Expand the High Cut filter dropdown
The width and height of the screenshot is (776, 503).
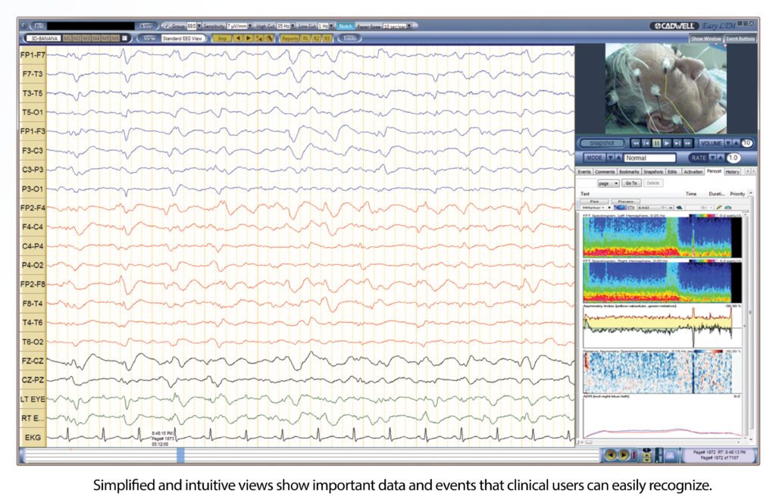293,26
